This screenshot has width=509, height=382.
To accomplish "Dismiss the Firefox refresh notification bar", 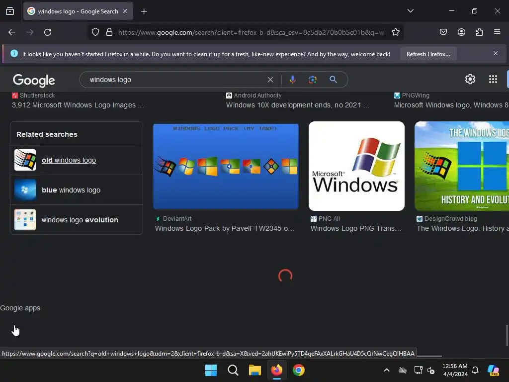I will [x=496, y=53].
